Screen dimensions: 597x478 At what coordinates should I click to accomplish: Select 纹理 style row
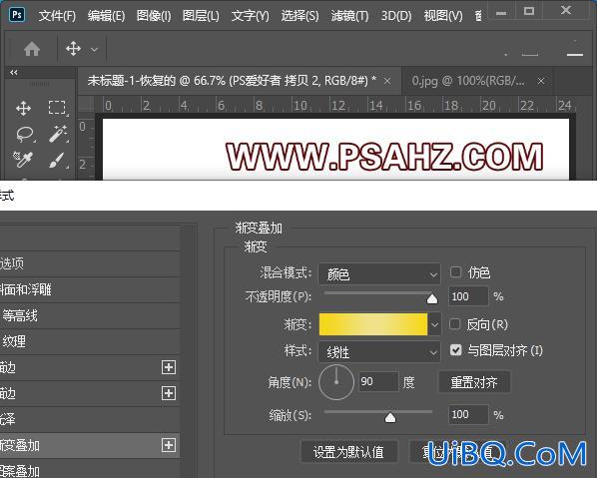coord(90,341)
